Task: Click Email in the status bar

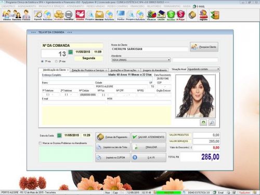Action: 220,192
